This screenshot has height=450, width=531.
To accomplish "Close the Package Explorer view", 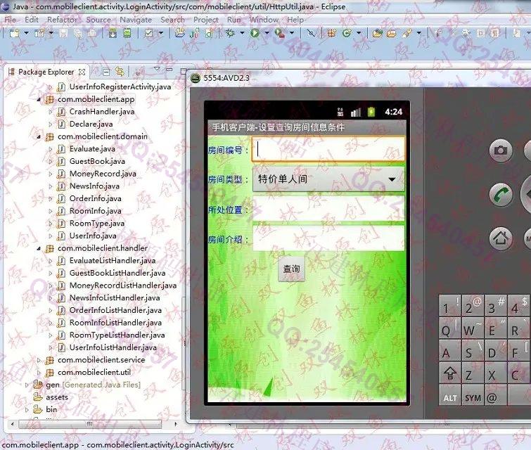I will pos(82,72).
